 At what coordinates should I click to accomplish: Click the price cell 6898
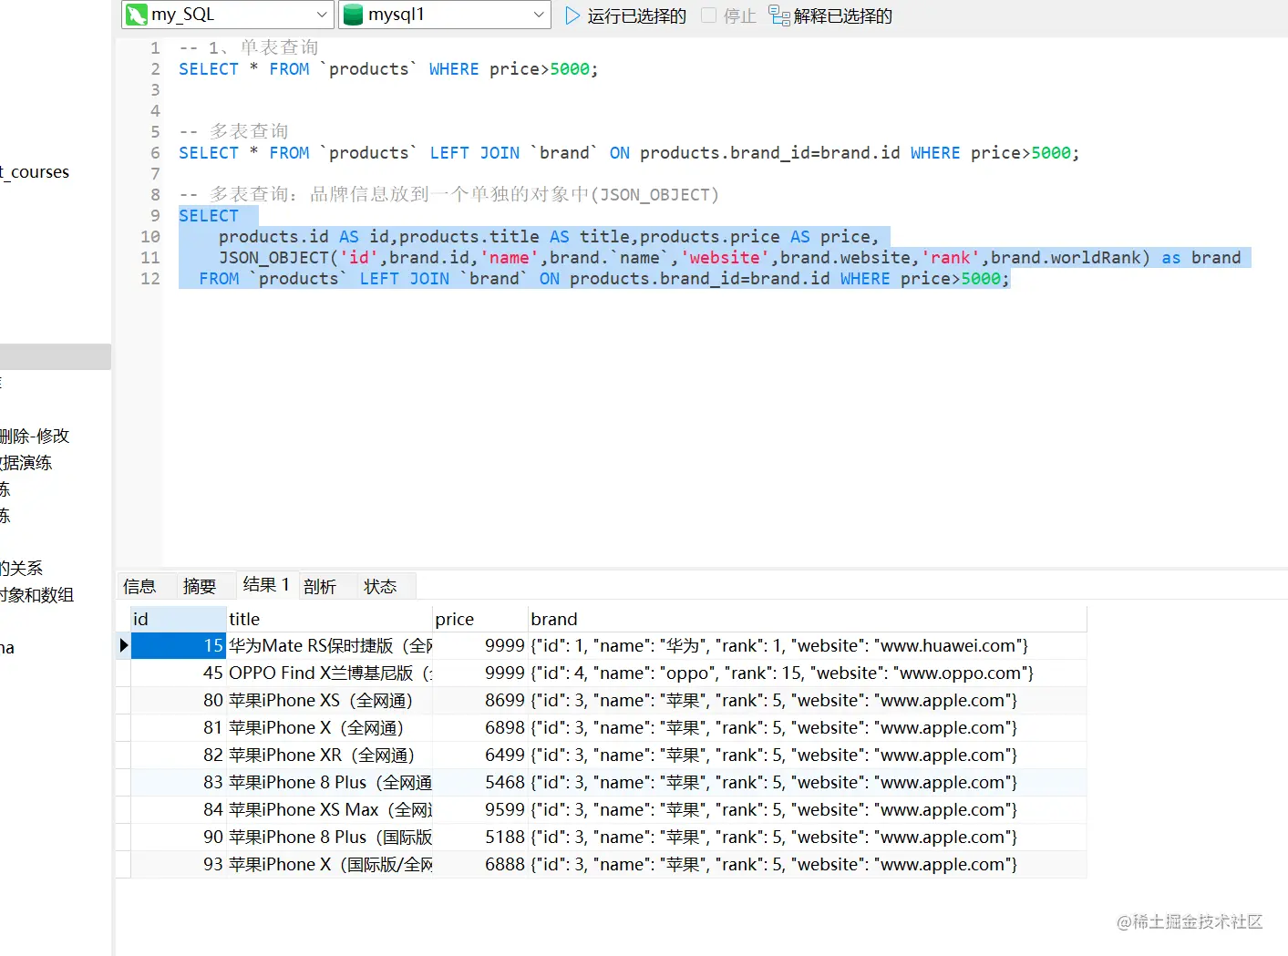[480, 727]
